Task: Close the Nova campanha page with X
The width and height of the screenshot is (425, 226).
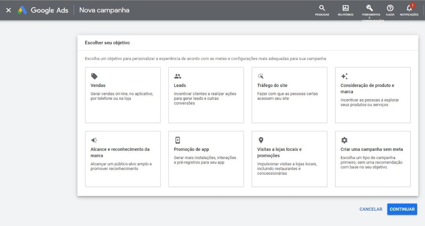Action: point(9,11)
